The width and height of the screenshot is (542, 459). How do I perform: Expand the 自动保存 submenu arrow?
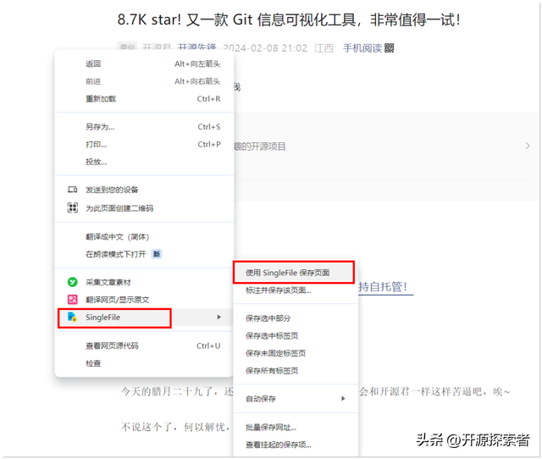(x=343, y=399)
